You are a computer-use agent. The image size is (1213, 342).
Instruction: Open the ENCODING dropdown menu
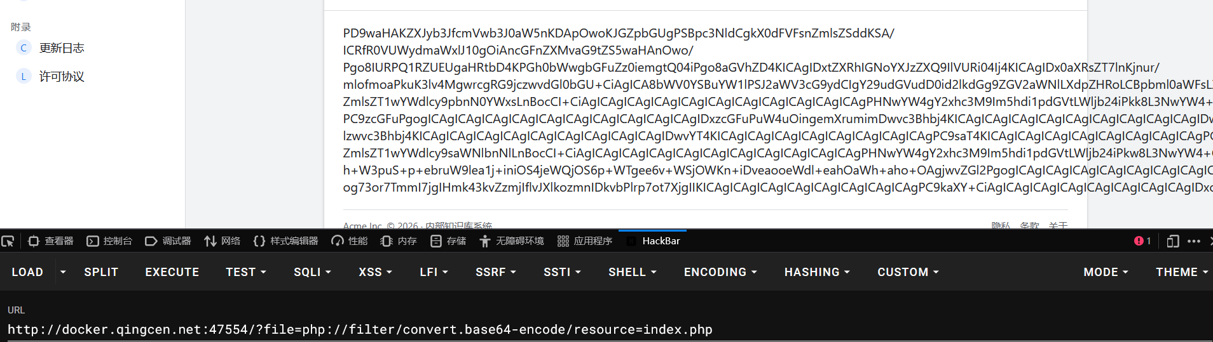(721, 272)
